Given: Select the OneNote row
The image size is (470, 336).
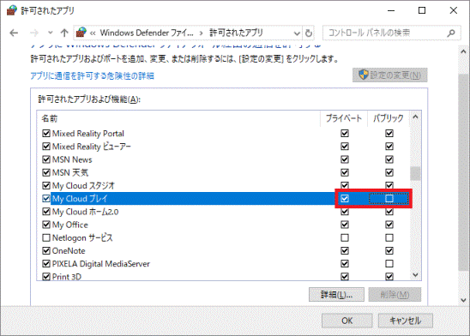Looking at the screenshot, I should pyautogui.click(x=223, y=250).
